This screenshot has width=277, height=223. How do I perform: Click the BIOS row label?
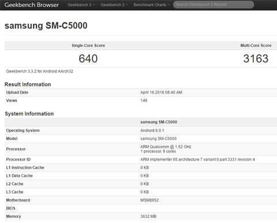click(x=10, y=208)
